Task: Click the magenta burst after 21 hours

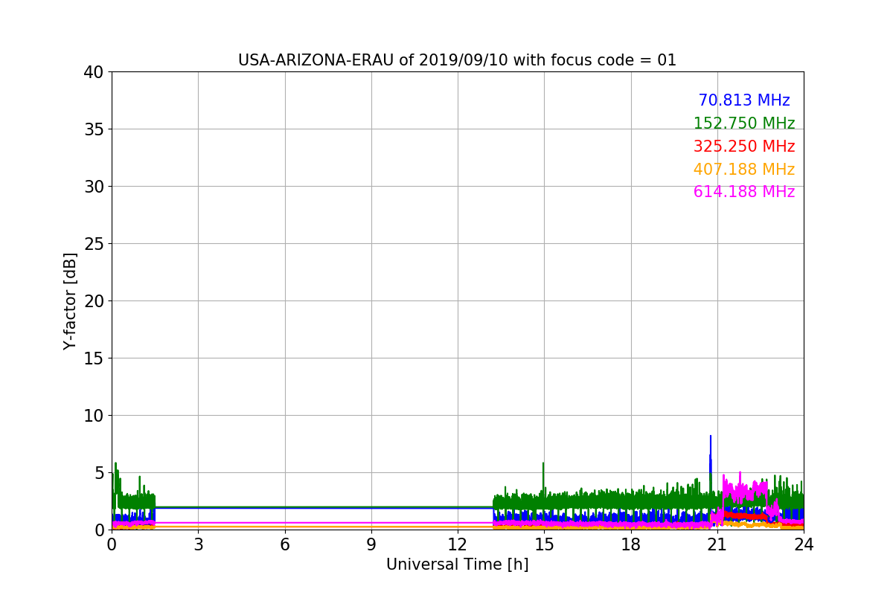Action: pos(744,491)
